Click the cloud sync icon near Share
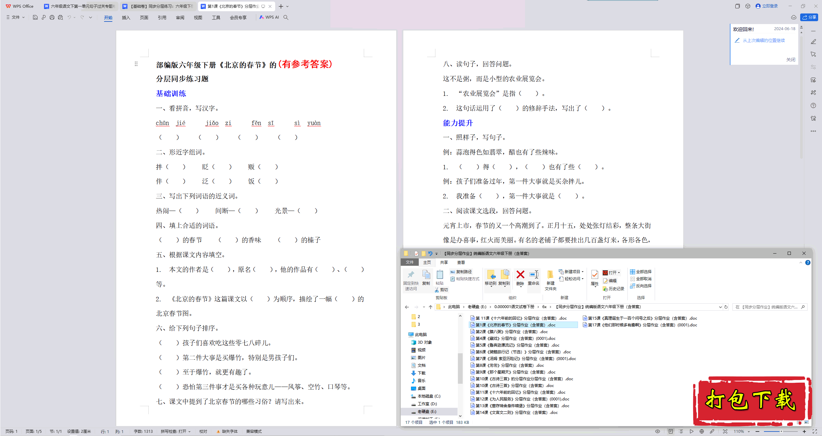 794,17
